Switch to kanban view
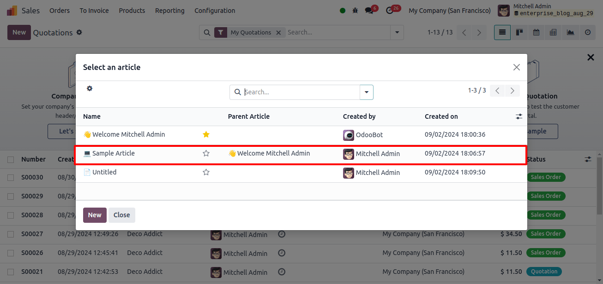 pyautogui.click(x=519, y=32)
